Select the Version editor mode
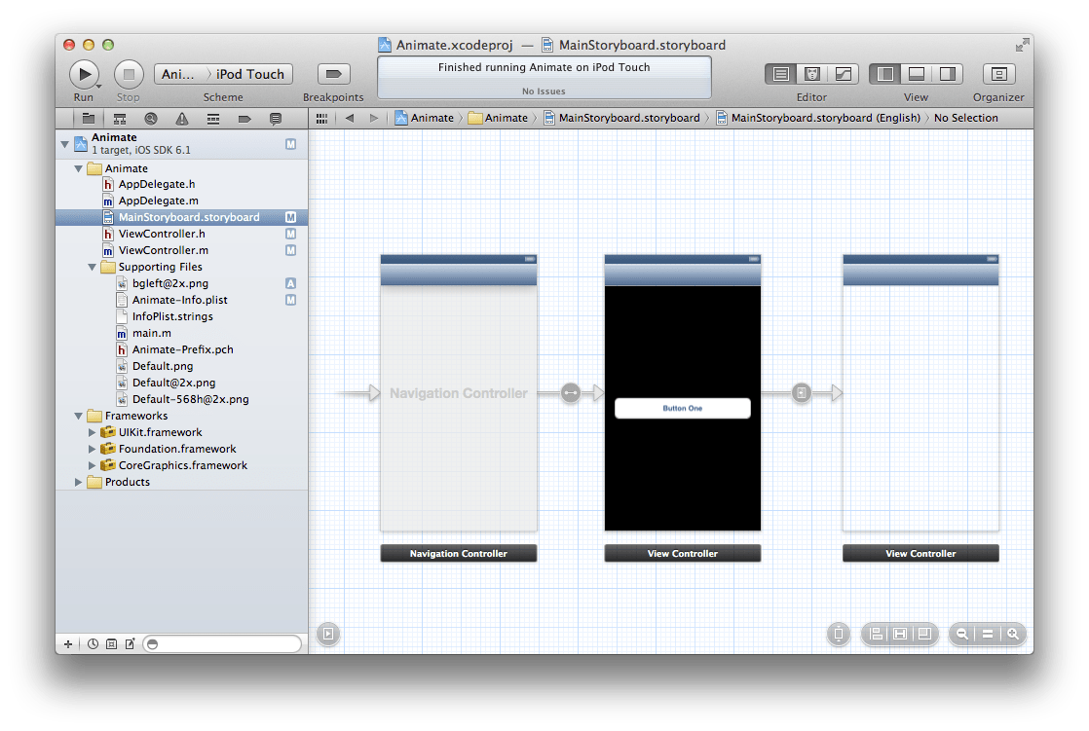 pyautogui.click(x=844, y=74)
